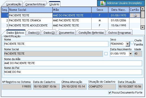146x98 pixels.
Task: Click the Mãe column header
Action: coord(72,10)
